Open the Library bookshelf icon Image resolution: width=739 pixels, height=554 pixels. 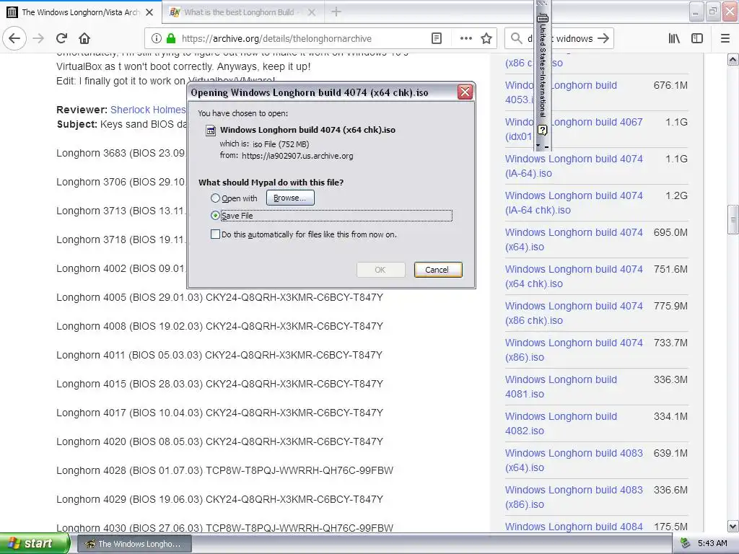pyautogui.click(x=674, y=39)
